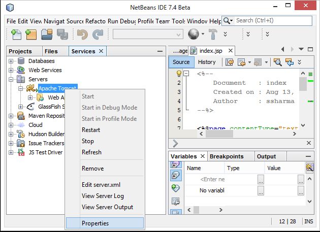Click the wand column chooser icon in Variables
Viewport: 320px width, 232px height.
(x=309, y=168)
